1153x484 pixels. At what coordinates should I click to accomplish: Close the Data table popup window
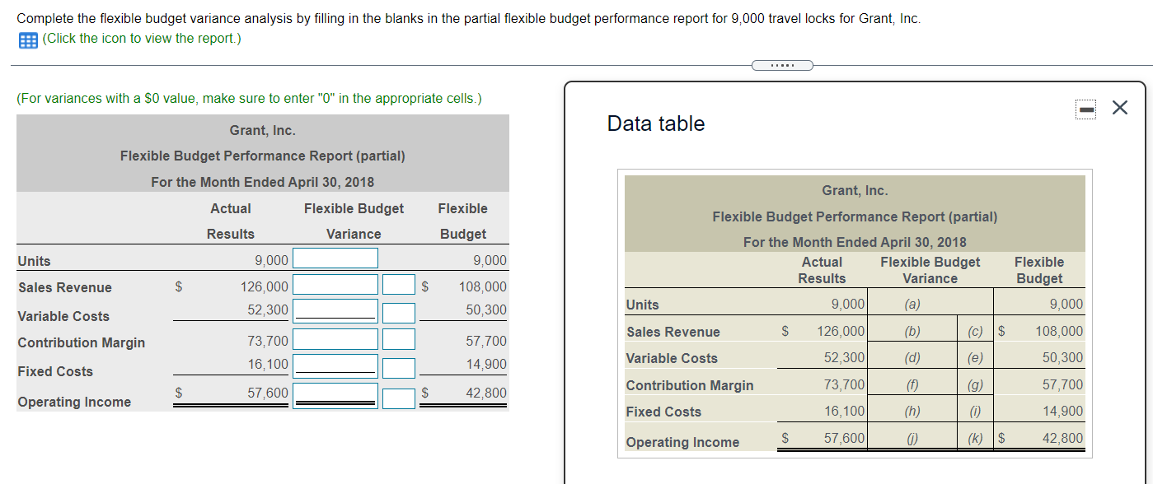[x=1119, y=108]
